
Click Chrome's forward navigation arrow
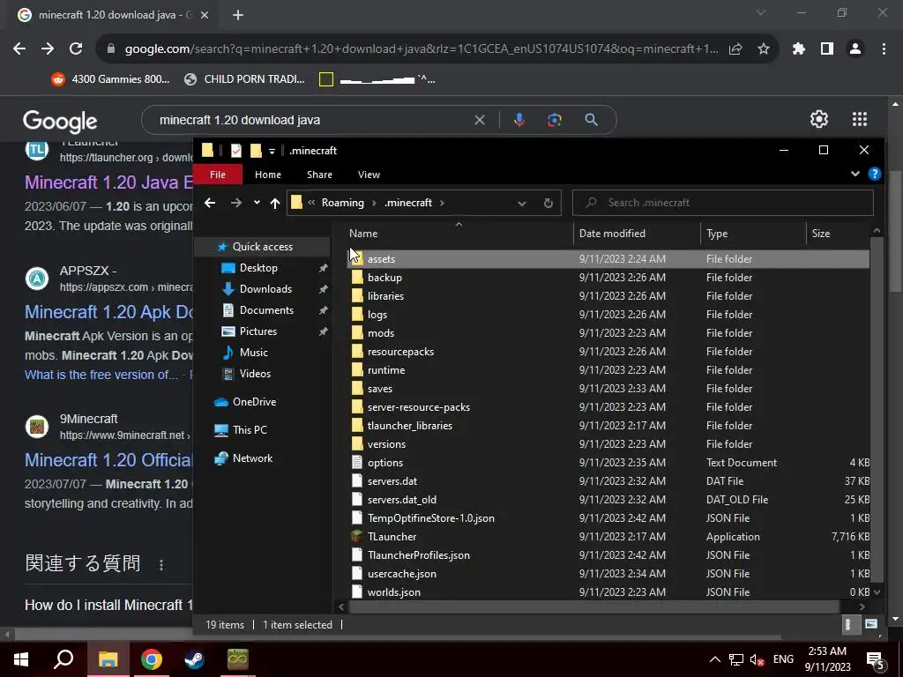pos(48,49)
